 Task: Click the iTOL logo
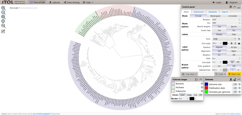tap(13, 2)
